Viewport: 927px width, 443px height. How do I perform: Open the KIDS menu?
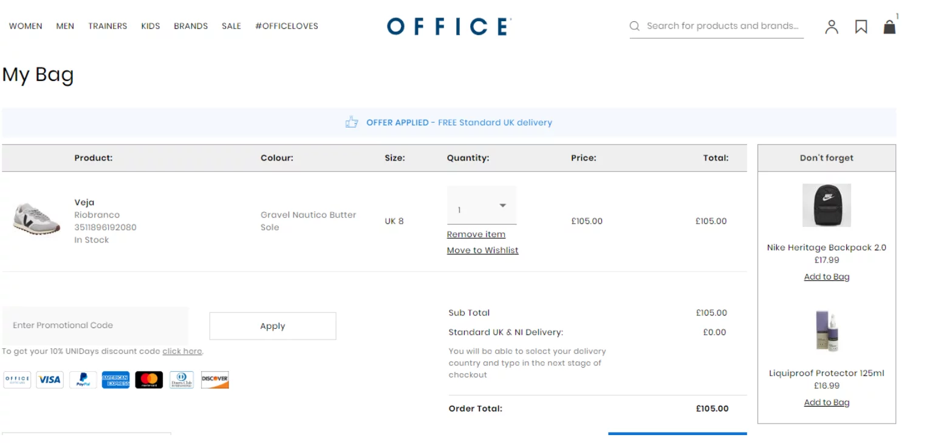click(x=151, y=26)
